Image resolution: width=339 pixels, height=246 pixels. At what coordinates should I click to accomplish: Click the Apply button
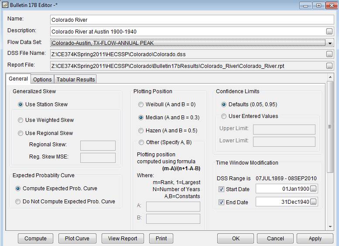[x=315, y=239]
